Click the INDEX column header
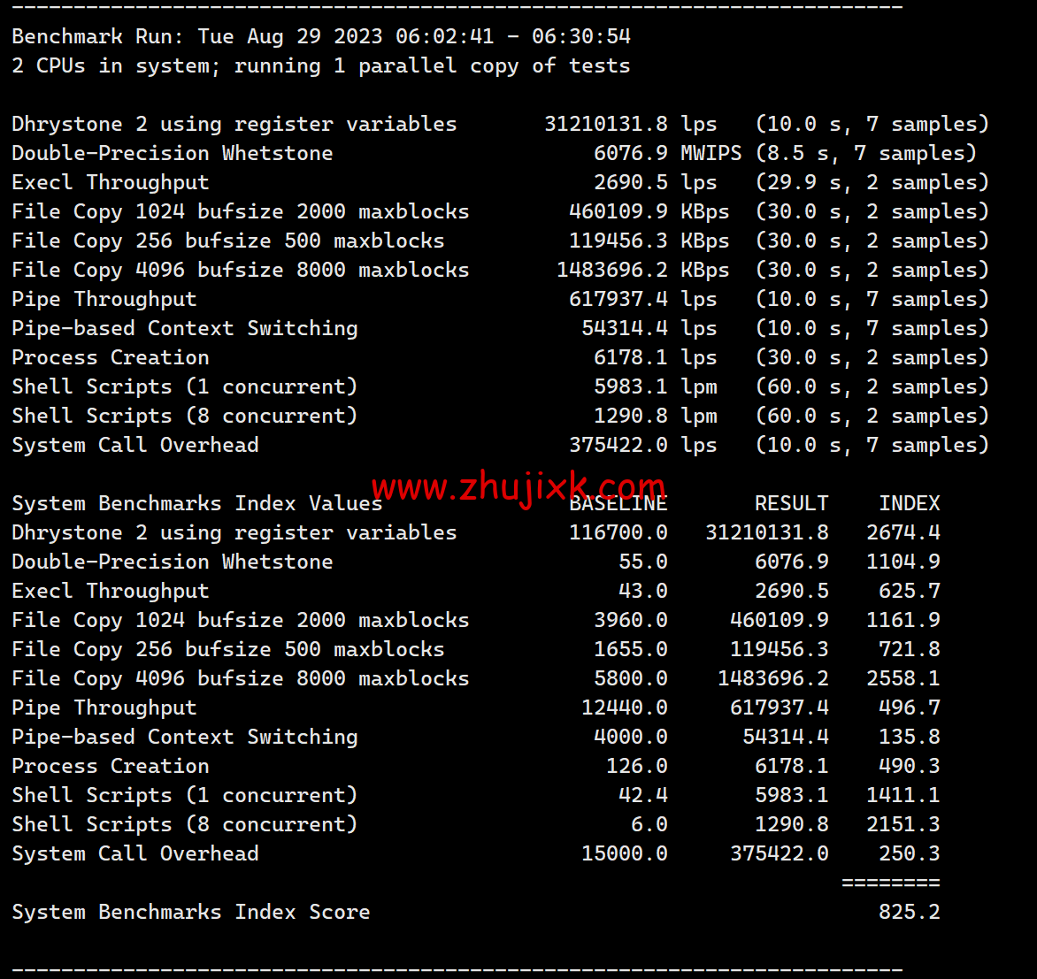Image resolution: width=1037 pixels, height=979 pixels. (x=910, y=503)
